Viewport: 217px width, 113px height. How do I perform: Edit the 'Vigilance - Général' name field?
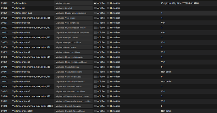click(x=74, y=8)
